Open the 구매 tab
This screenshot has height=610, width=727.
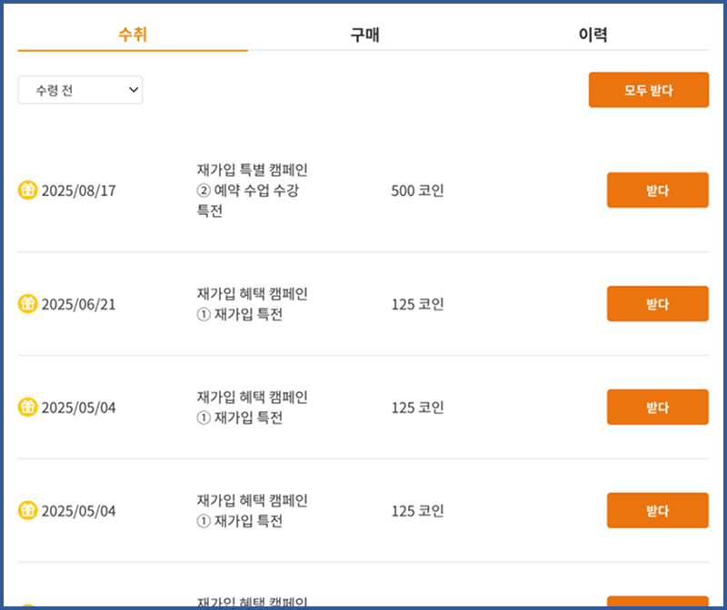click(364, 35)
